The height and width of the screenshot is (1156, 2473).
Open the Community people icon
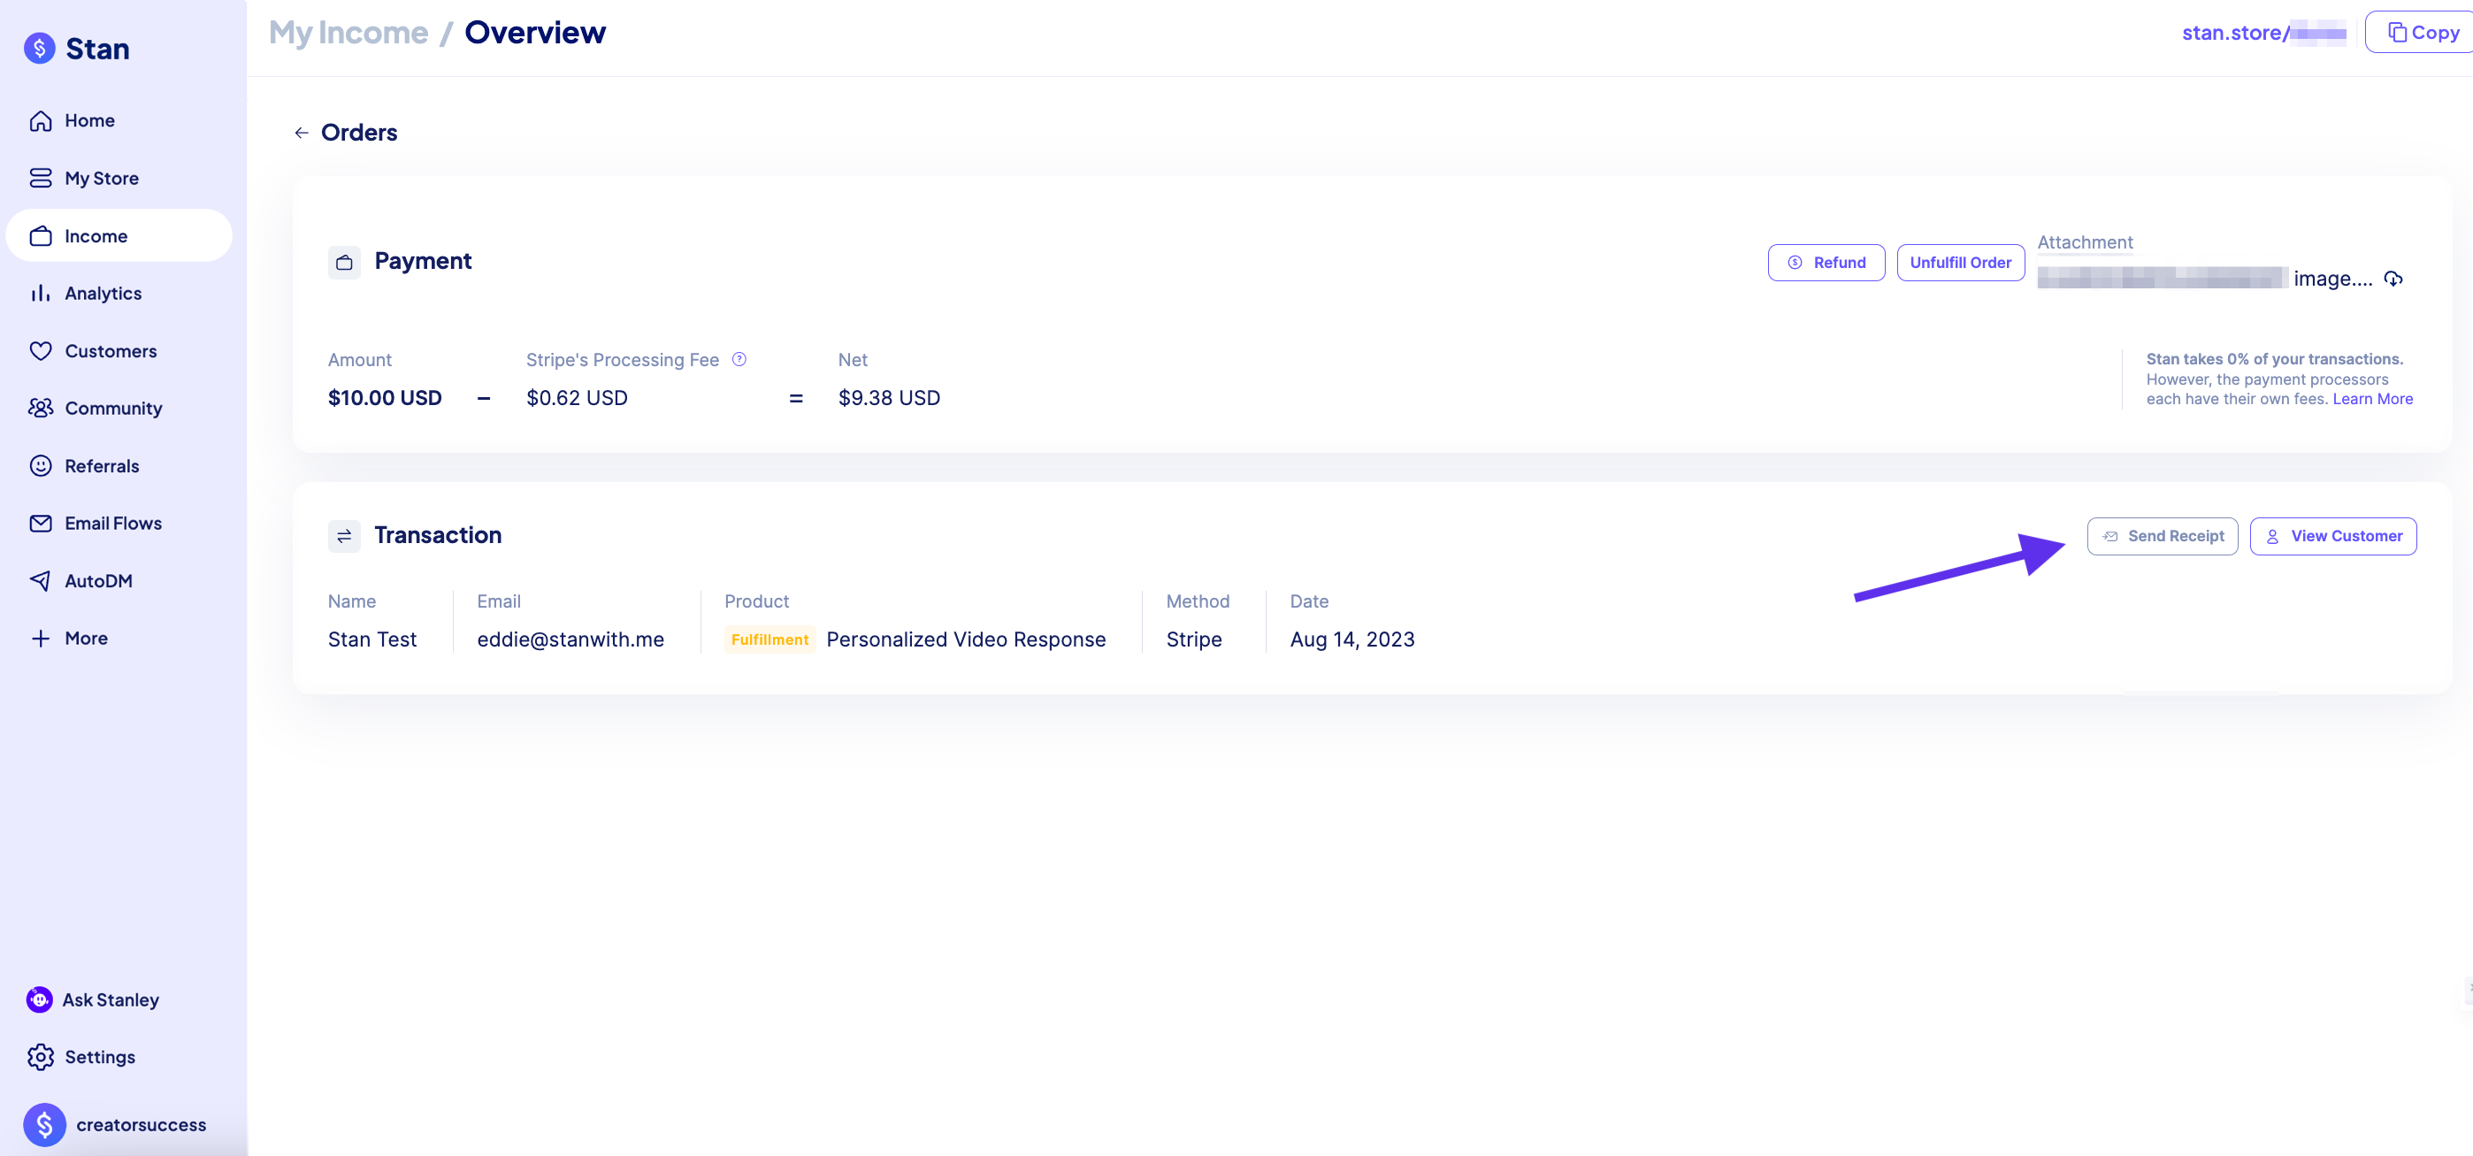(x=41, y=408)
